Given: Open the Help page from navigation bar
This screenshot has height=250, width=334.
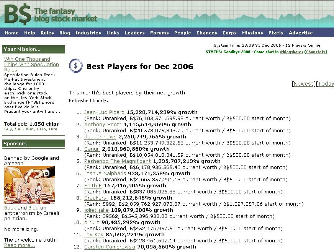Looking at the screenshot, I should tap(29, 33).
